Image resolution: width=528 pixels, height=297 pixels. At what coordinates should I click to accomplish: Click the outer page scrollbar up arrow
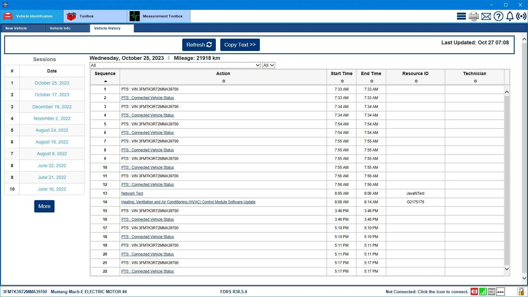[x=524, y=39]
